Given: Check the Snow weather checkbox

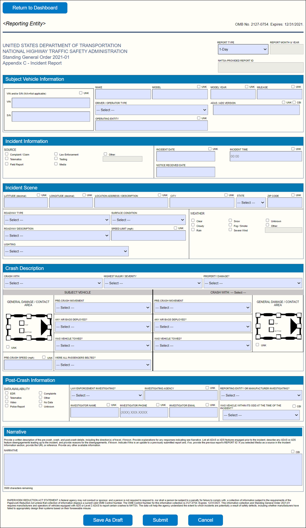Looking at the screenshot, I should click(x=230, y=221).
